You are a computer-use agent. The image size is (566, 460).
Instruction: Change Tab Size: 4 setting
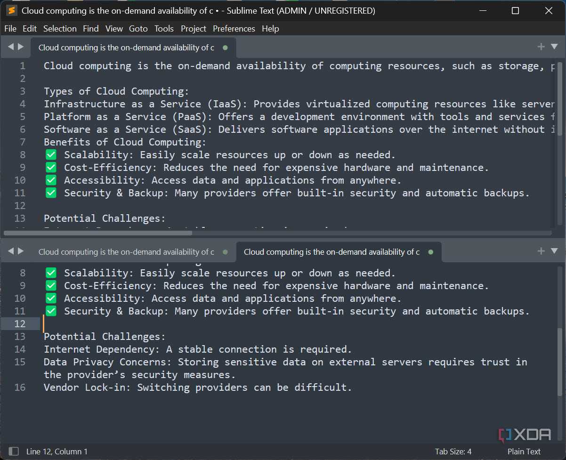[x=453, y=451]
